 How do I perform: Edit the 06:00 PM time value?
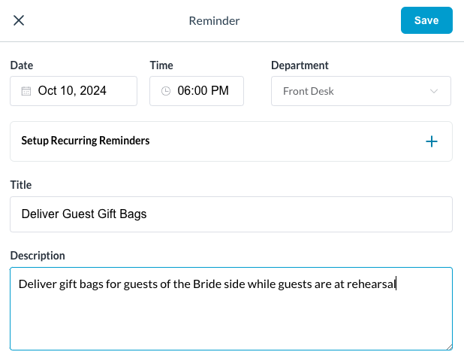pyautogui.click(x=203, y=91)
